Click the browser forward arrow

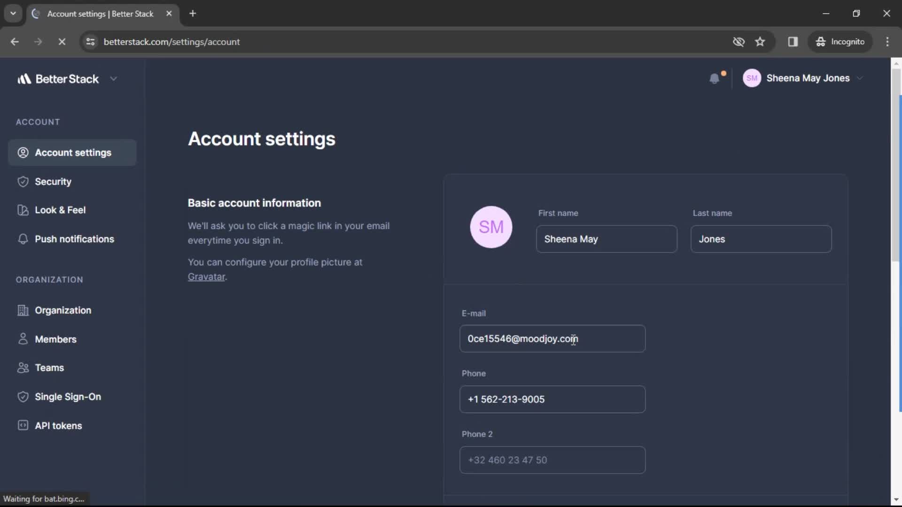coord(38,42)
